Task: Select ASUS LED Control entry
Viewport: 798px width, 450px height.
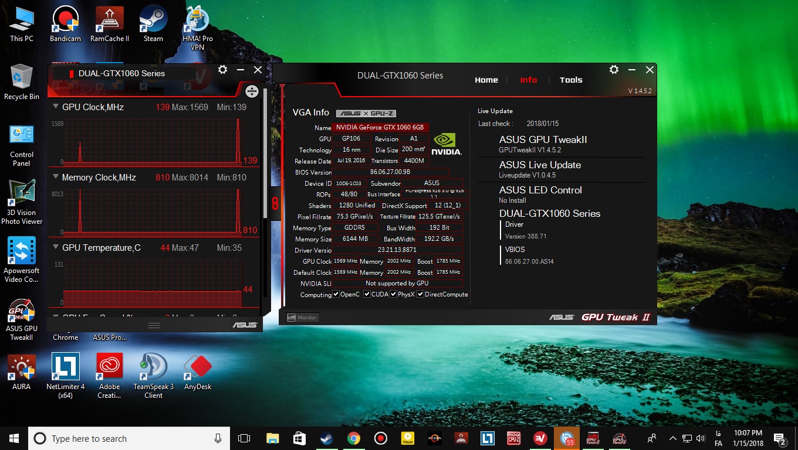Action: click(540, 190)
